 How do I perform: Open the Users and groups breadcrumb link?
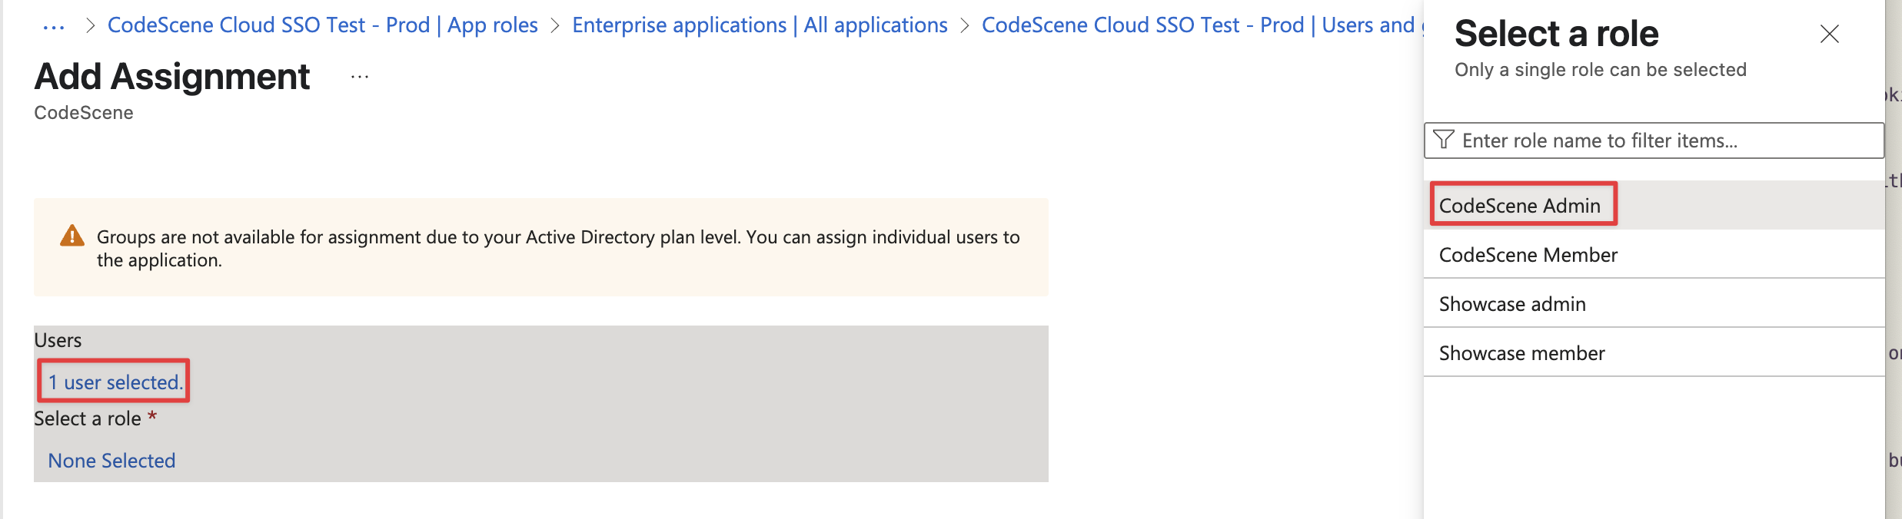point(1202,25)
